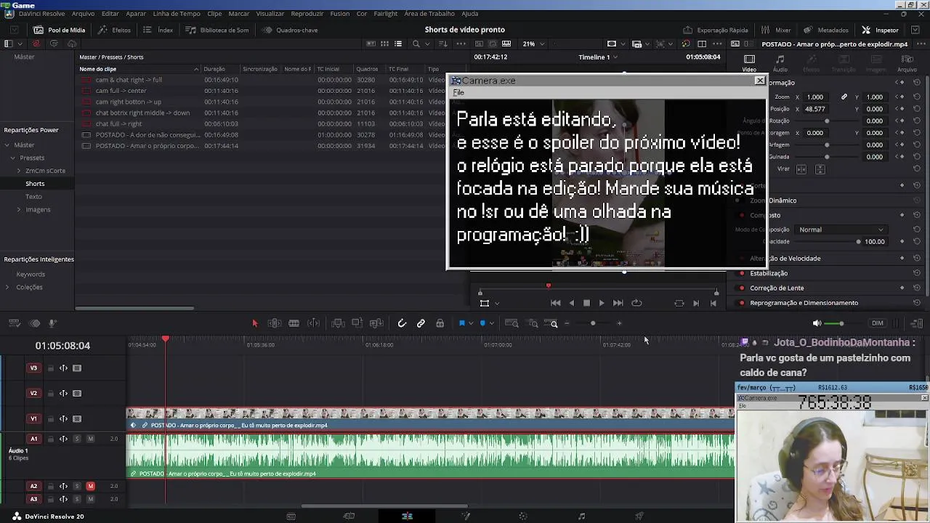
Task: Click Zoom X value field 1.000
Action: pos(815,97)
